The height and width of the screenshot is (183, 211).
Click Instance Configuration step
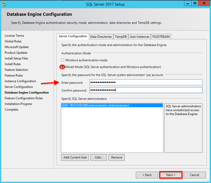click(20, 81)
